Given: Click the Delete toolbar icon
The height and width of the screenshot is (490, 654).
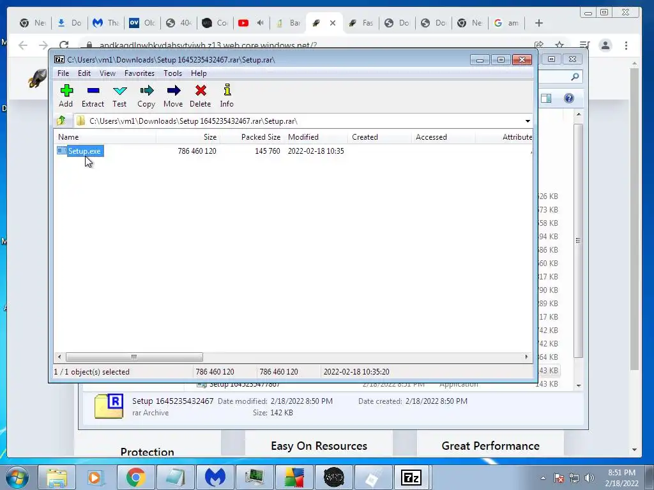Looking at the screenshot, I should tap(200, 96).
